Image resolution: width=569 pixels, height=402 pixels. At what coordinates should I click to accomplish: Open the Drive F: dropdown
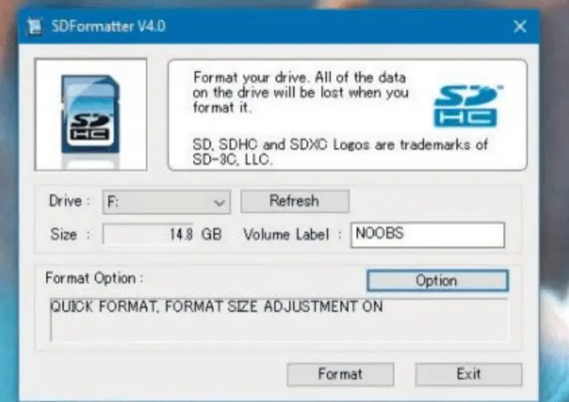(x=166, y=202)
